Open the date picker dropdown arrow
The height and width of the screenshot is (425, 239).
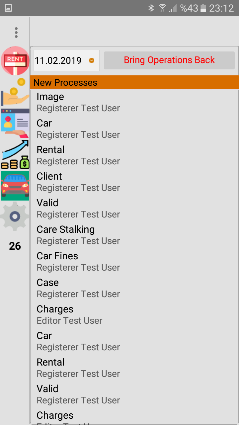pos(92,61)
